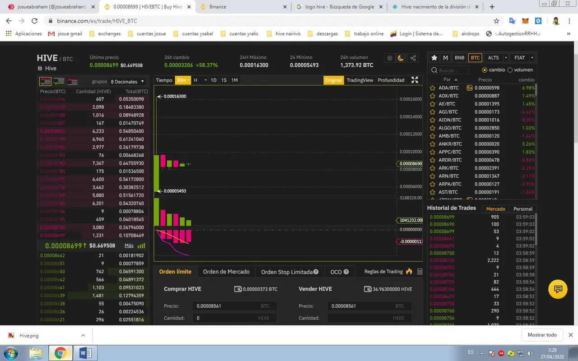Bookmark this page with star icon
578x361 pixels.
click(497, 21)
